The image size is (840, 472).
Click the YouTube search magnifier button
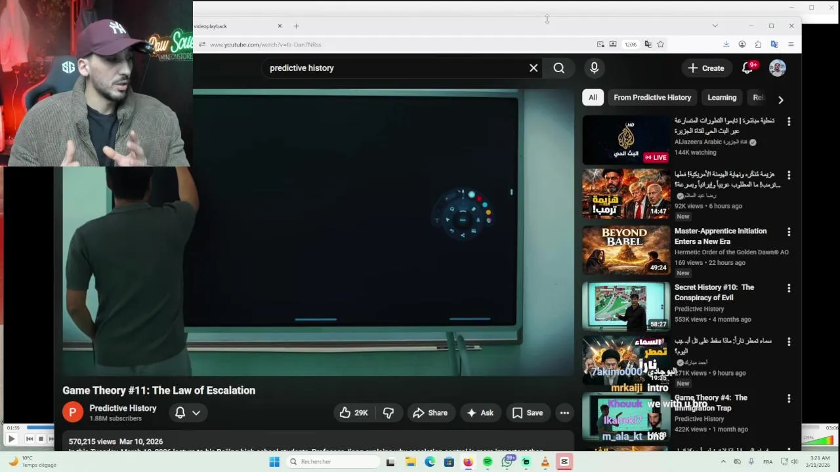(x=559, y=68)
